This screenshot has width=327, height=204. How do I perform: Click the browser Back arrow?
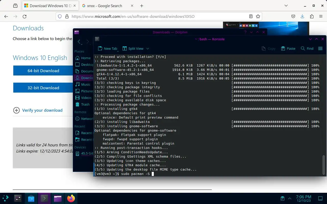[6, 16]
